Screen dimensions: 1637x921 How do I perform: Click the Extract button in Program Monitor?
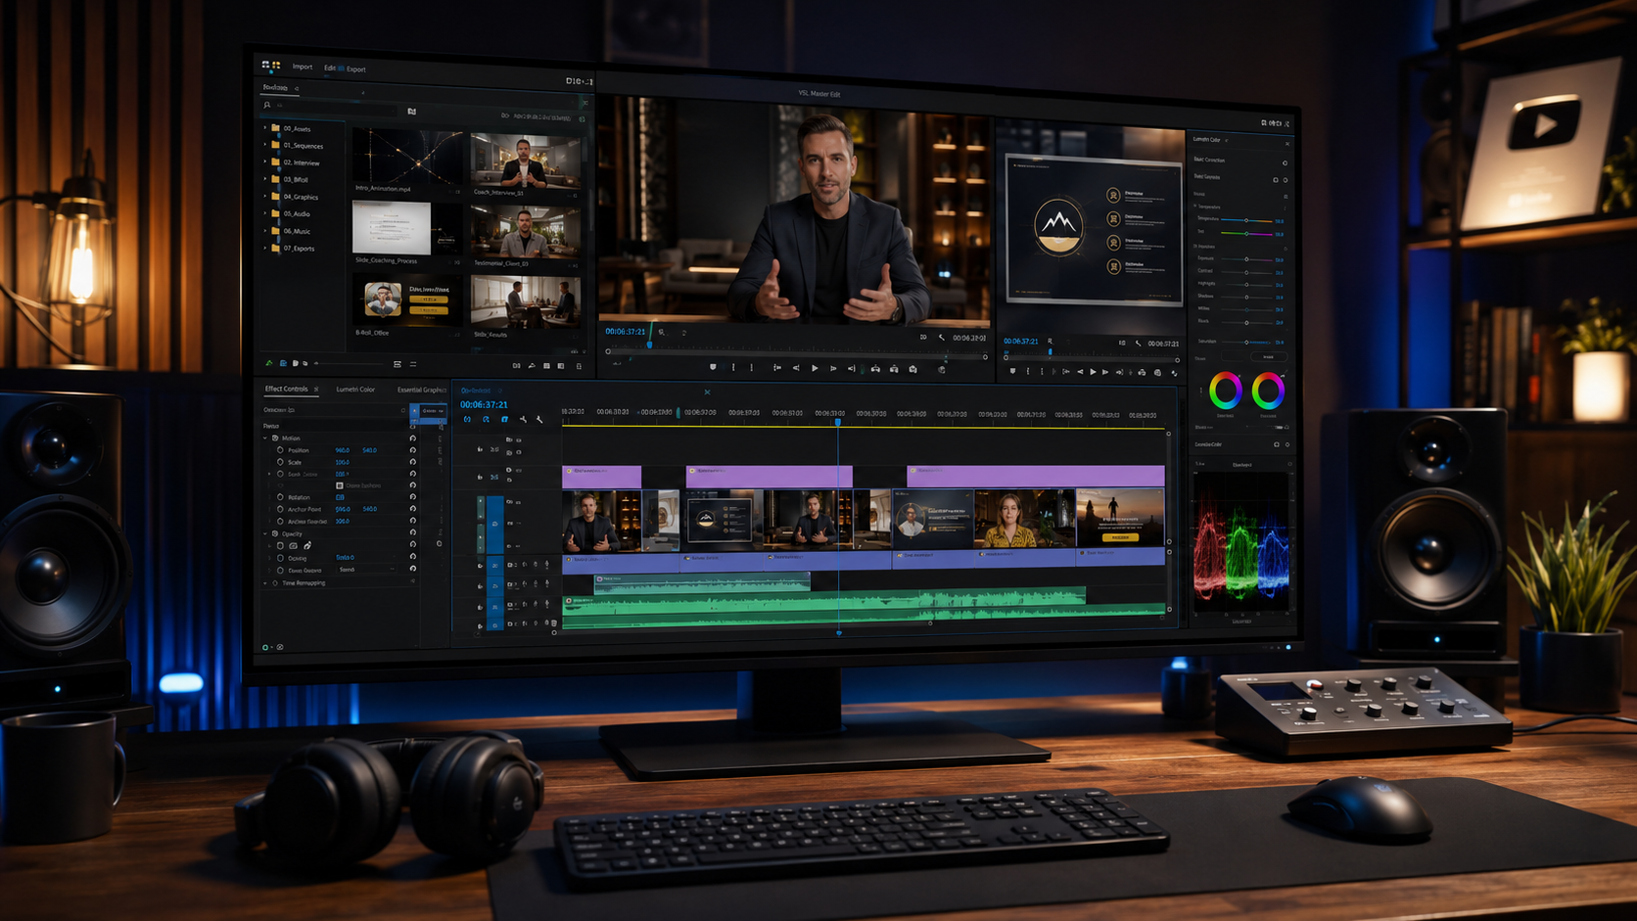tap(894, 369)
